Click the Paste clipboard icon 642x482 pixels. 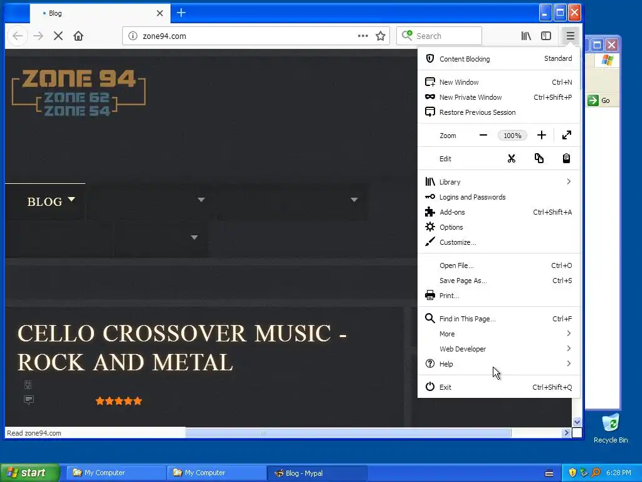pyautogui.click(x=566, y=159)
